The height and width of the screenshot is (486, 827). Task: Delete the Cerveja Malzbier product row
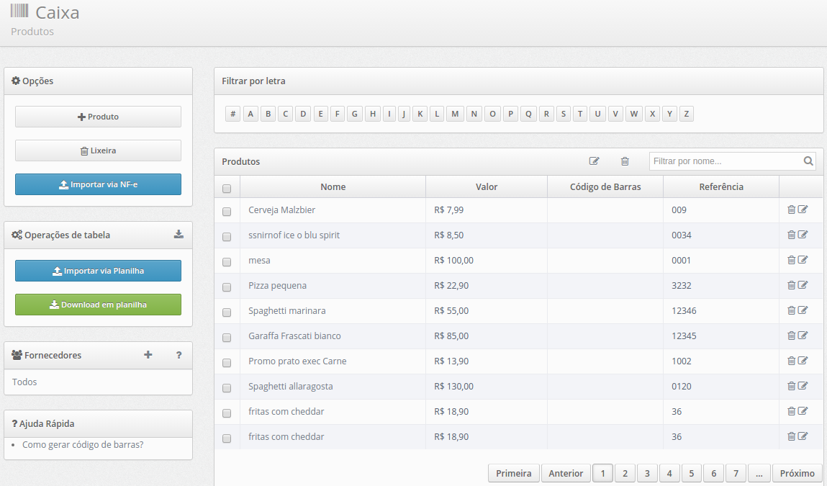pyautogui.click(x=791, y=210)
